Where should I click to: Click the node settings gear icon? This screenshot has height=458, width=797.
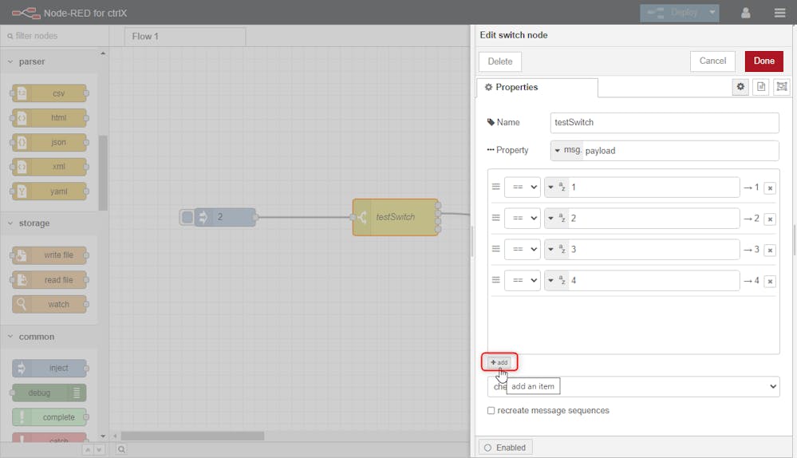741,87
